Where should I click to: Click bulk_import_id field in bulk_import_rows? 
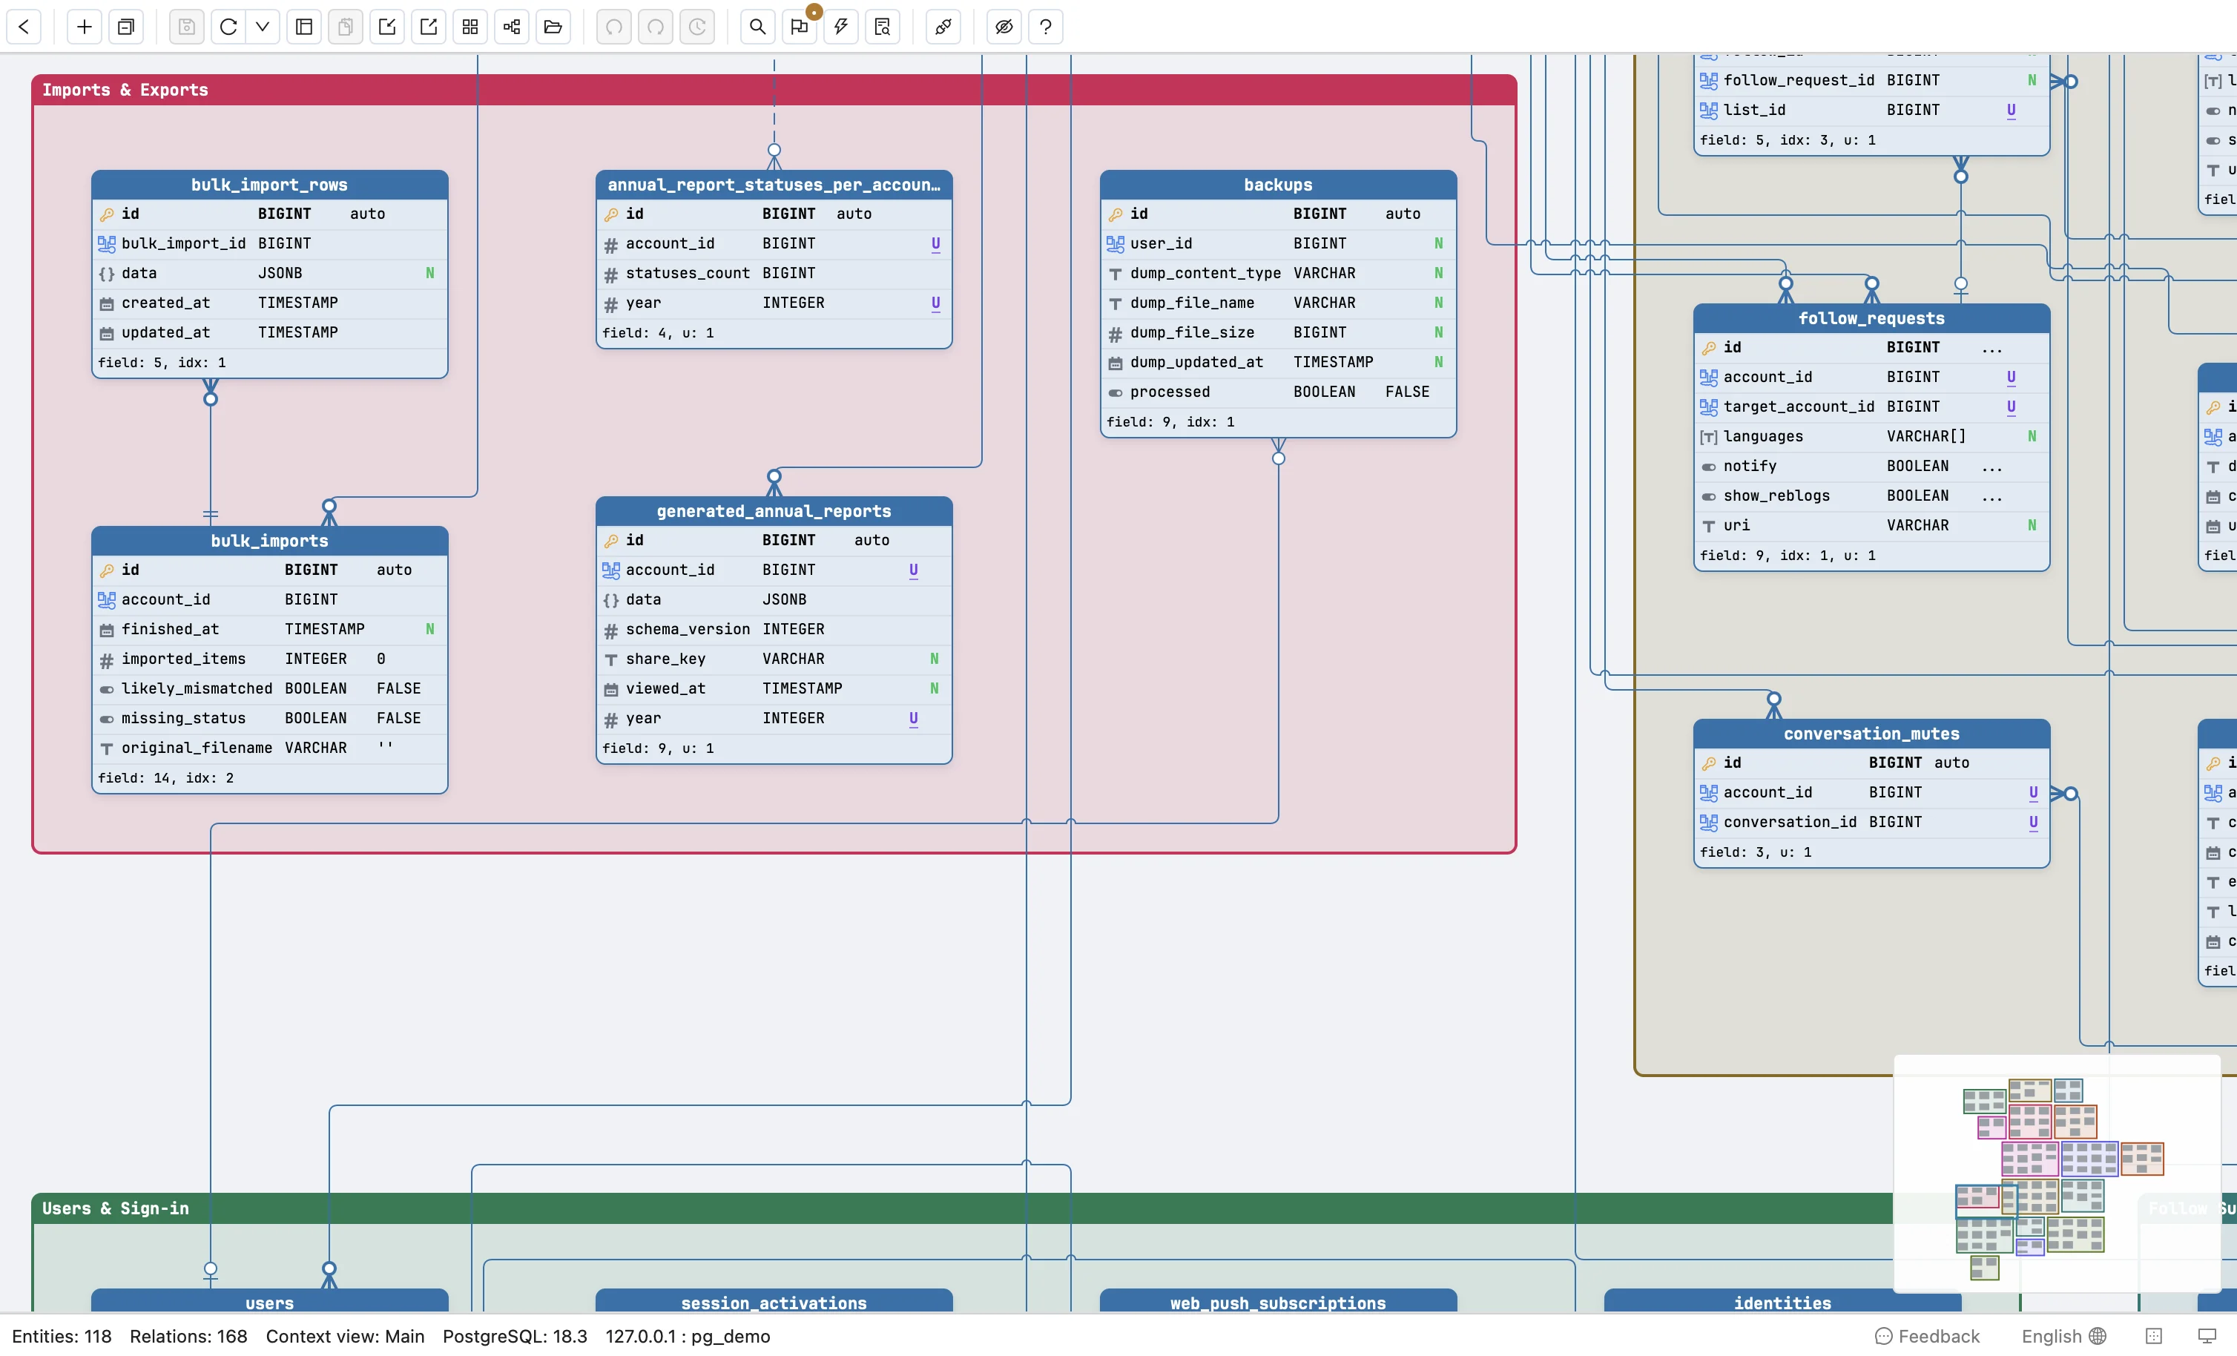[270, 243]
